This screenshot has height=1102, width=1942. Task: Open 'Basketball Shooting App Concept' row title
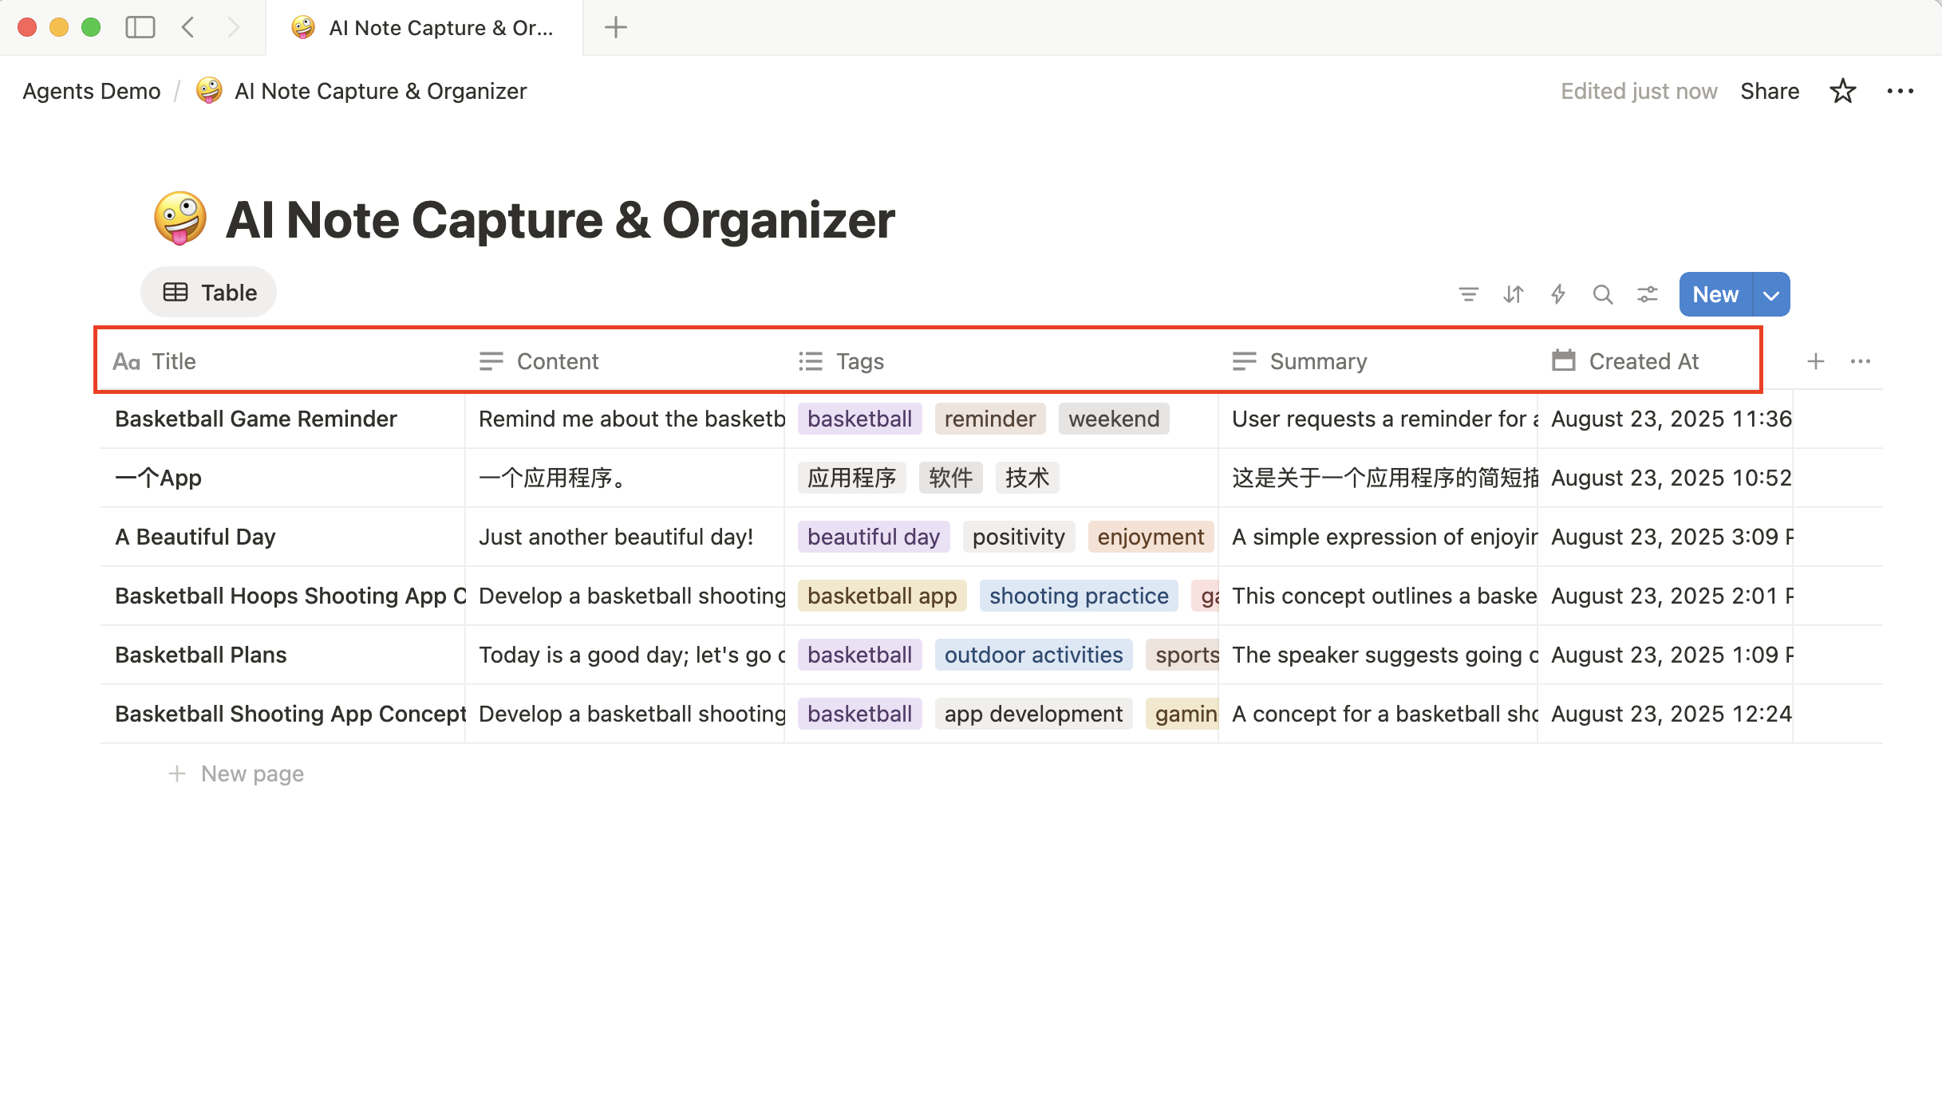point(290,714)
